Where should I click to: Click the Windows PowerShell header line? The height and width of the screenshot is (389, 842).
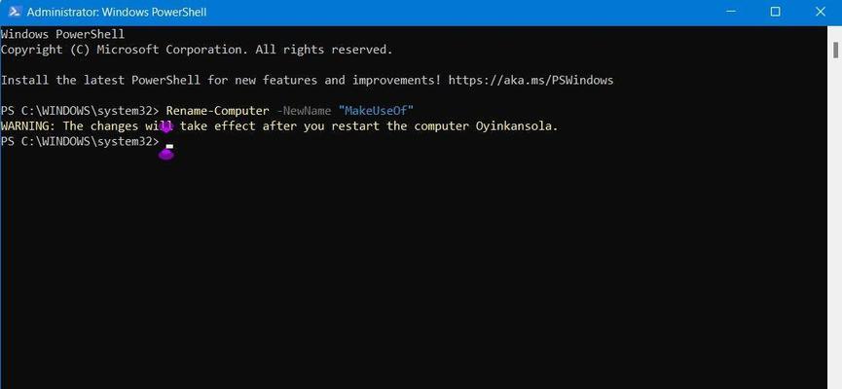click(x=62, y=34)
